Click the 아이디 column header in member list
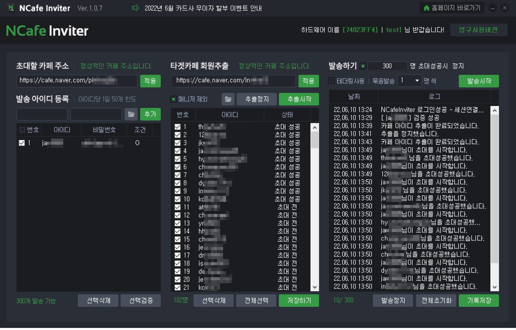 pyautogui.click(x=230, y=115)
